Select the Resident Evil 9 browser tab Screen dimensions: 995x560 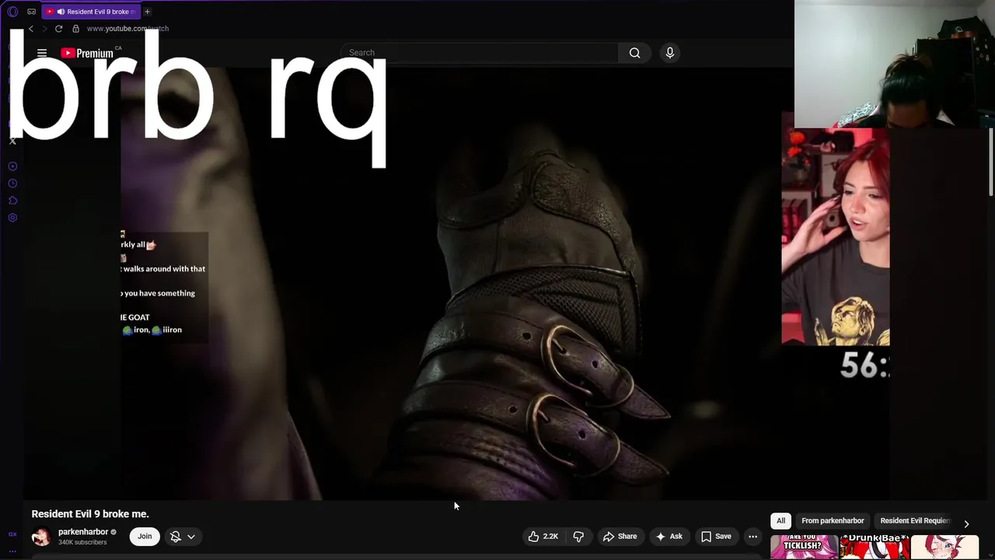tap(91, 12)
